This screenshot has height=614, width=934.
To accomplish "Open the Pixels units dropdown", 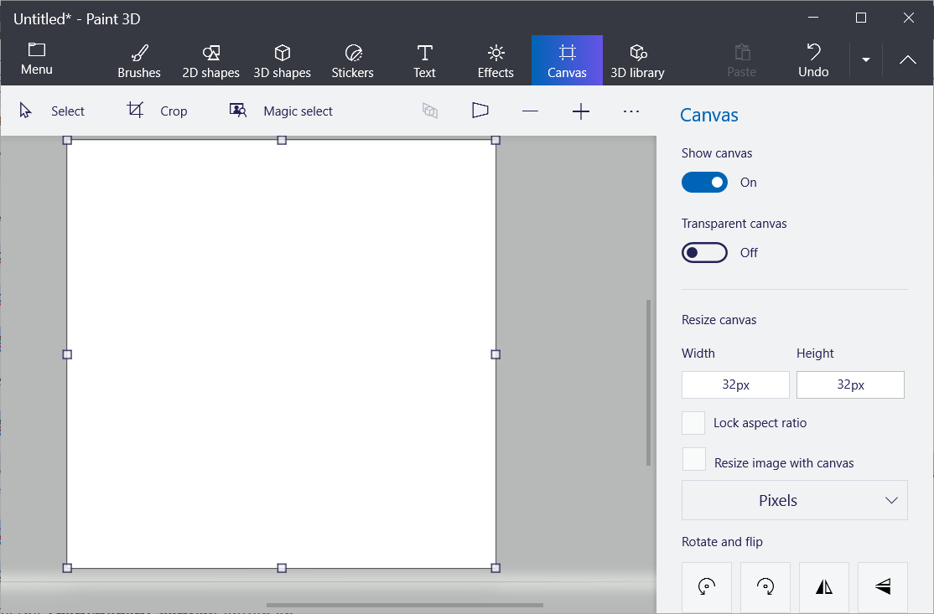I will coord(794,500).
